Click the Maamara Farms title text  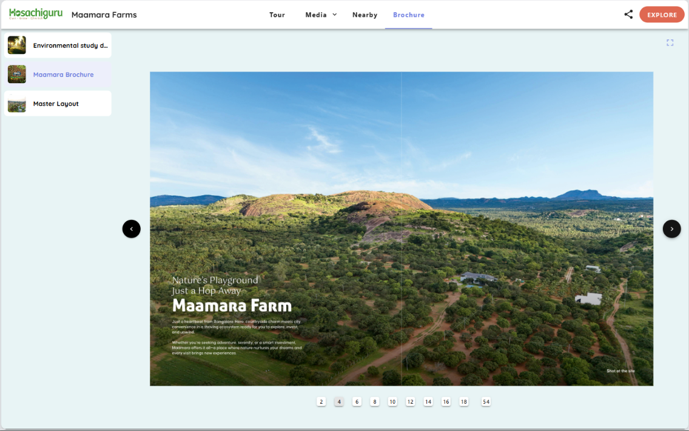coord(104,15)
